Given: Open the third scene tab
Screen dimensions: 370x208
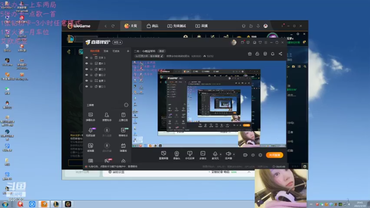Looking at the screenshot, I should pyautogui.click(x=116, y=51).
